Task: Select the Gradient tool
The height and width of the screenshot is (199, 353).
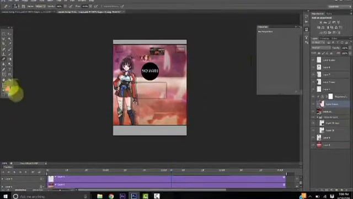Action: click(9, 59)
